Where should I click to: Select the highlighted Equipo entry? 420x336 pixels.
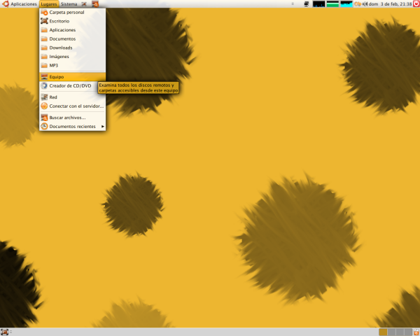point(57,77)
